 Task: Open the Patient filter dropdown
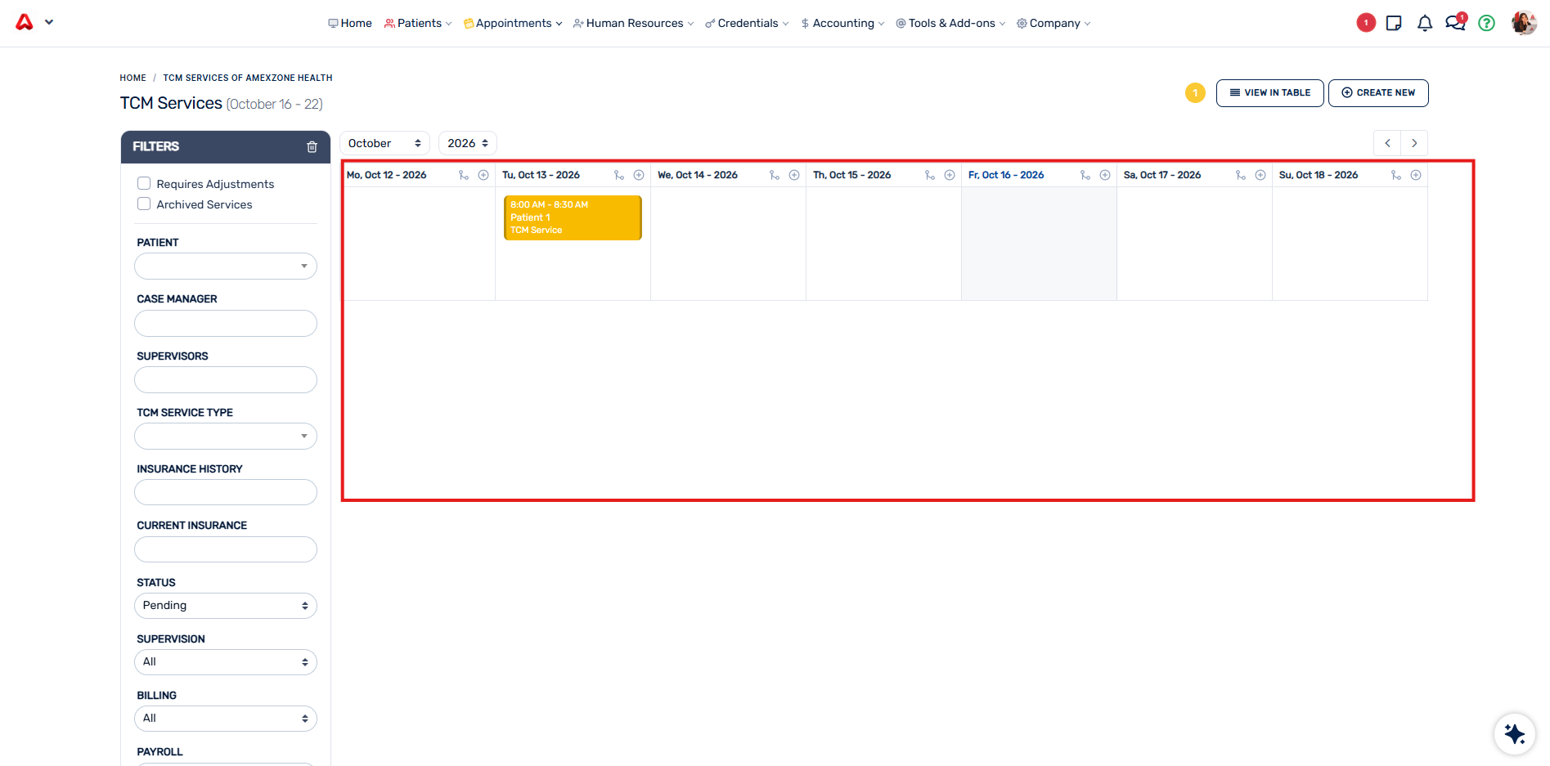click(x=226, y=266)
